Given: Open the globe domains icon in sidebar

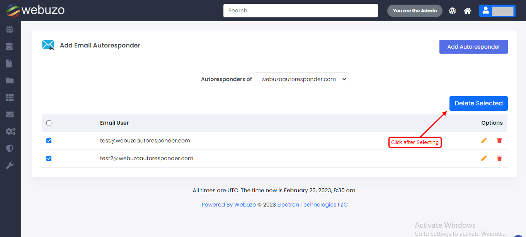Looking at the screenshot, I should 10,30.
